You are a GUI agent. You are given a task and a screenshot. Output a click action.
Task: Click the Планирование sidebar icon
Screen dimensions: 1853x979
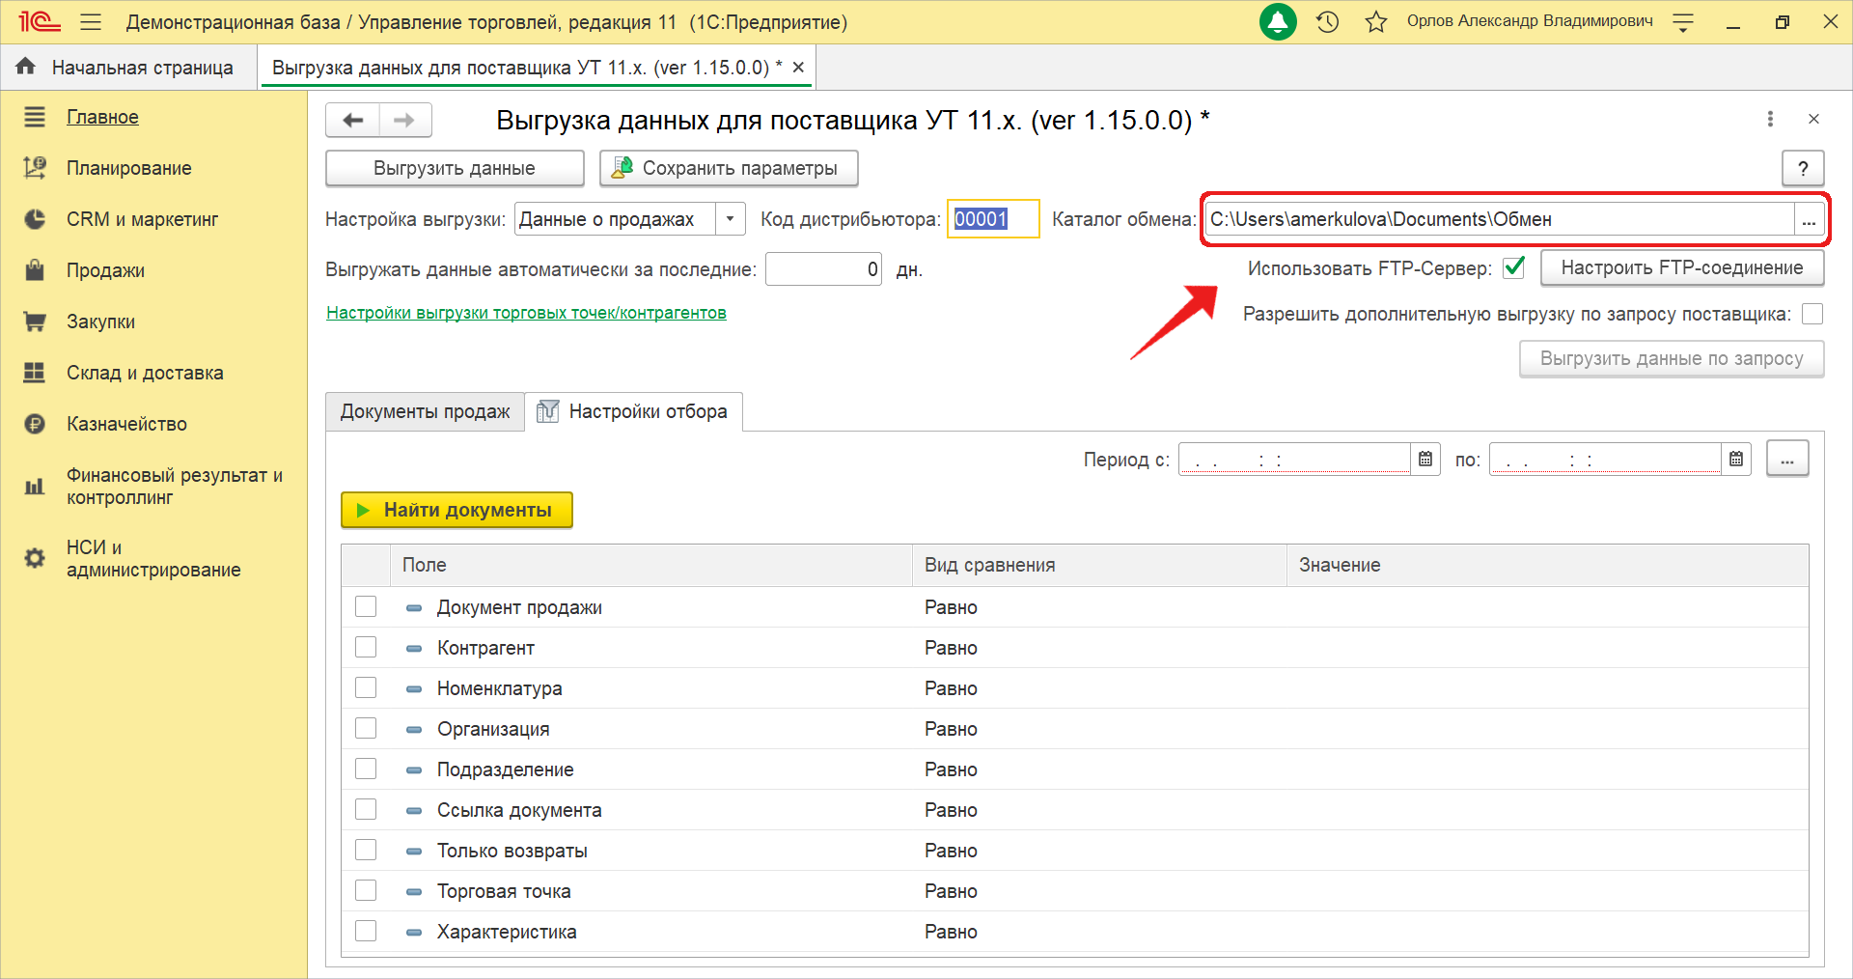pos(35,168)
